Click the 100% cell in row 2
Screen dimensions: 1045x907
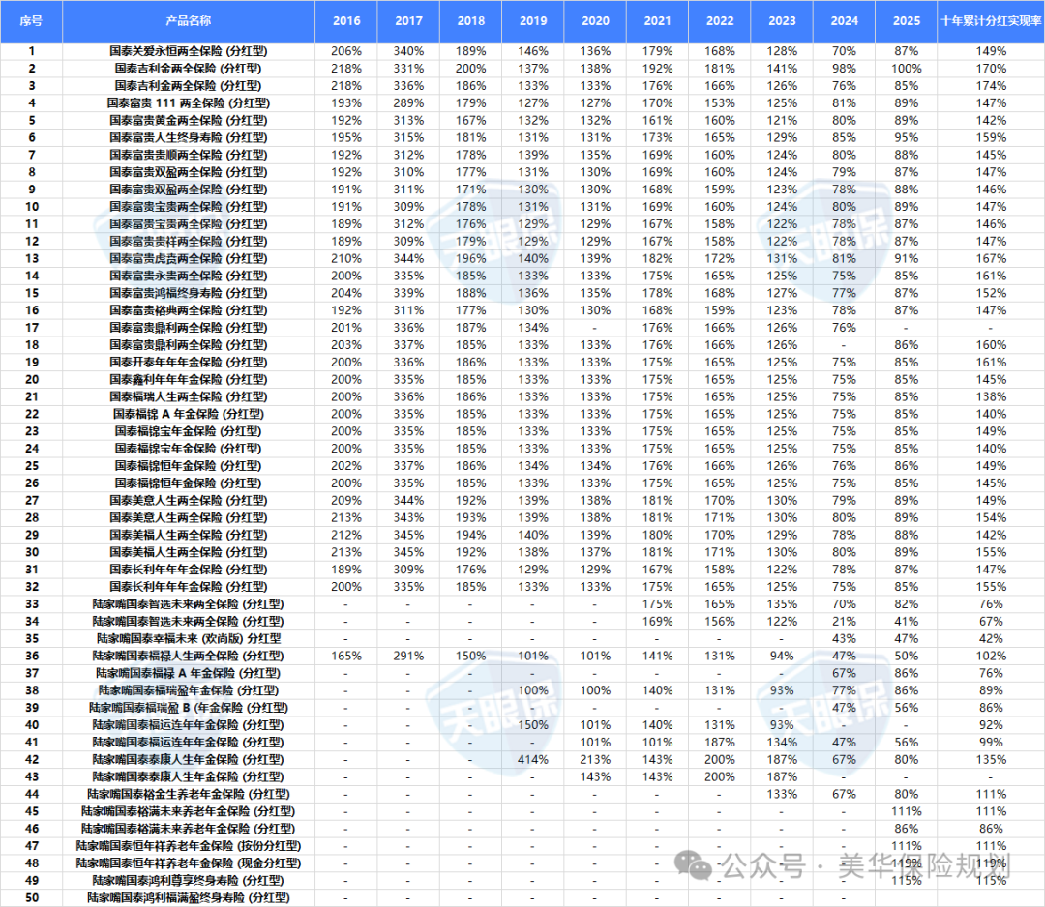(x=906, y=69)
